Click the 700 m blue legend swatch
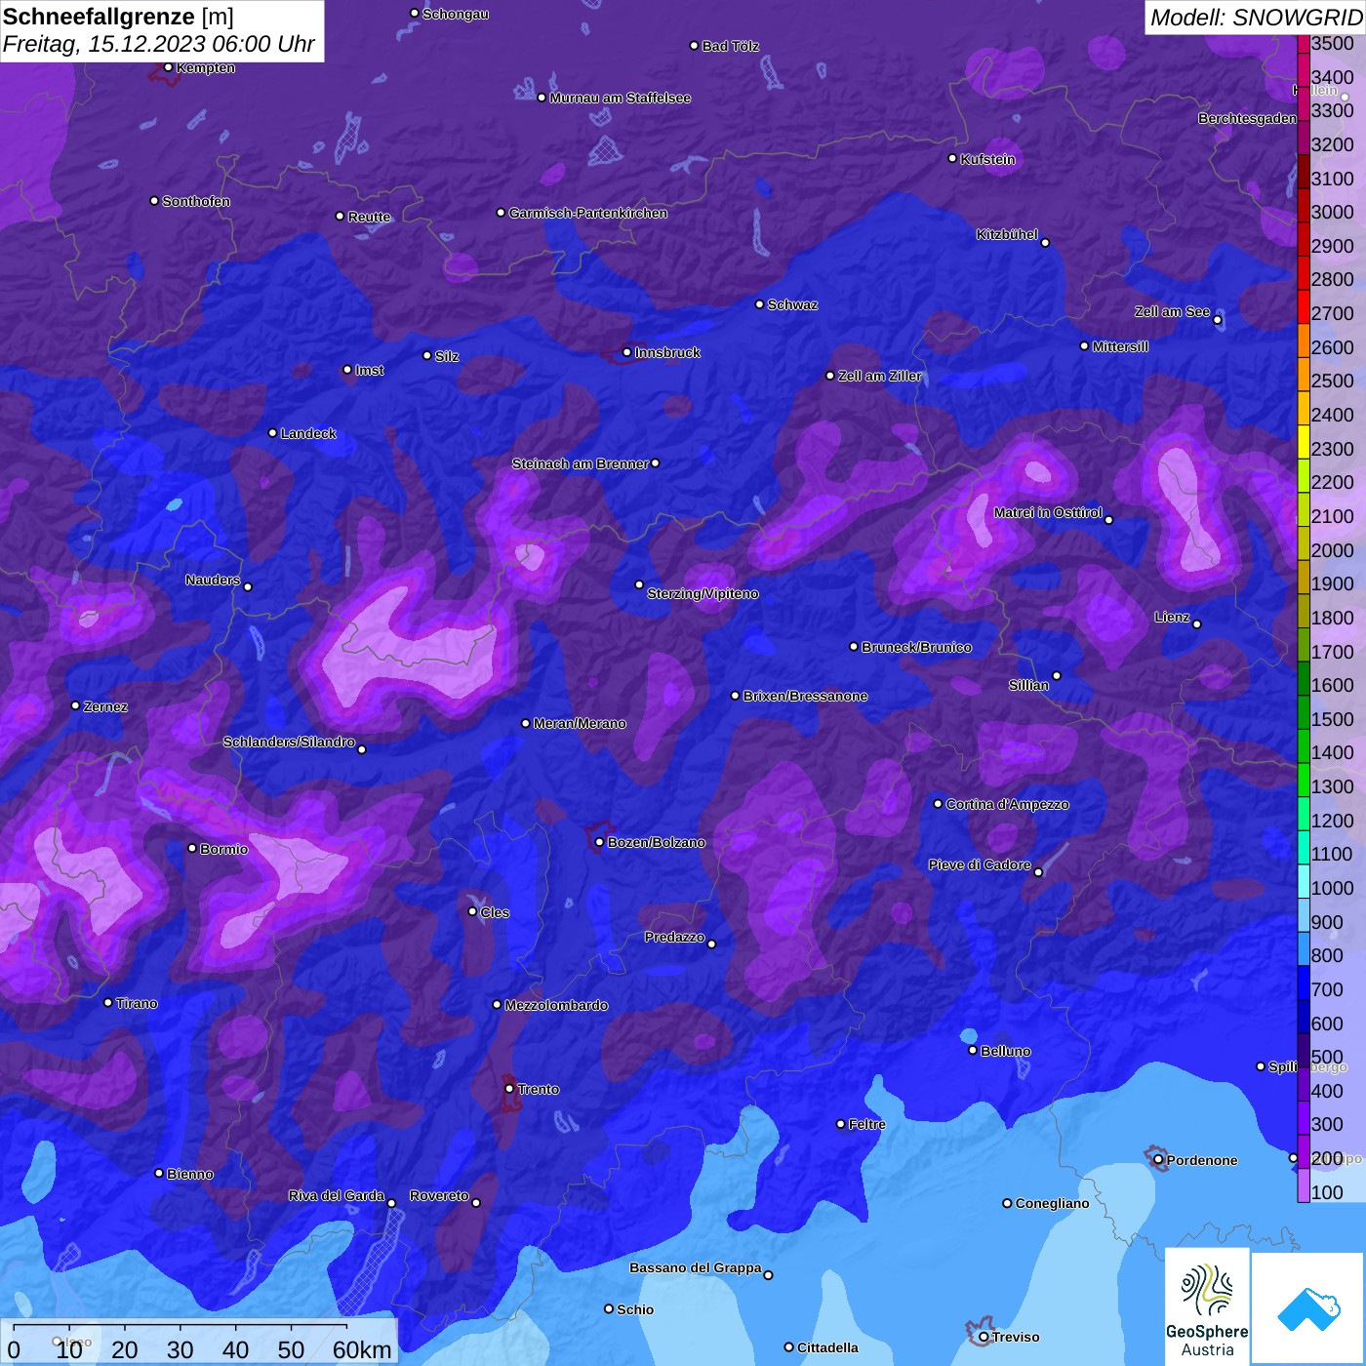The image size is (1366, 1366). pyautogui.click(x=1304, y=983)
